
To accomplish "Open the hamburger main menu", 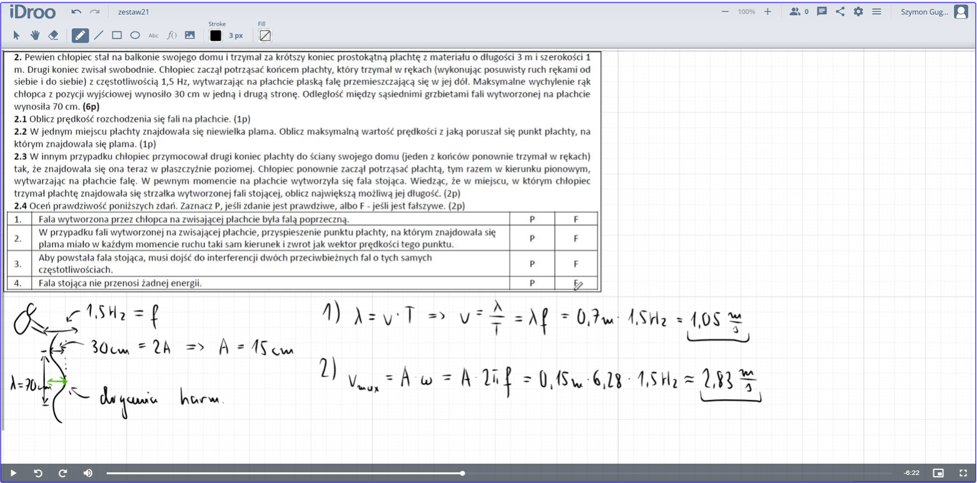I will coord(877,12).
